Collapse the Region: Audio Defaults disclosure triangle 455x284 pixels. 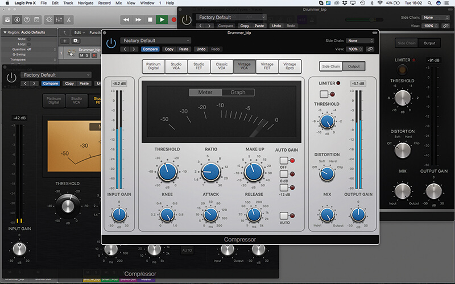click(x=5, y=32)
